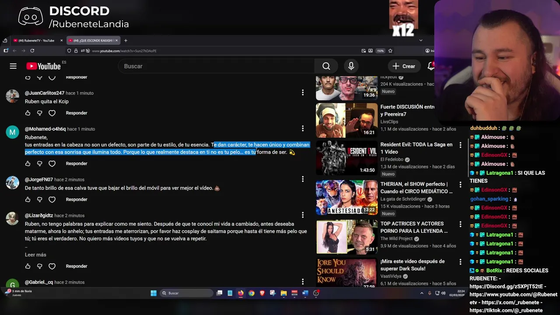Open options for TOP ACTRICES Y ACTORES video

460,224
